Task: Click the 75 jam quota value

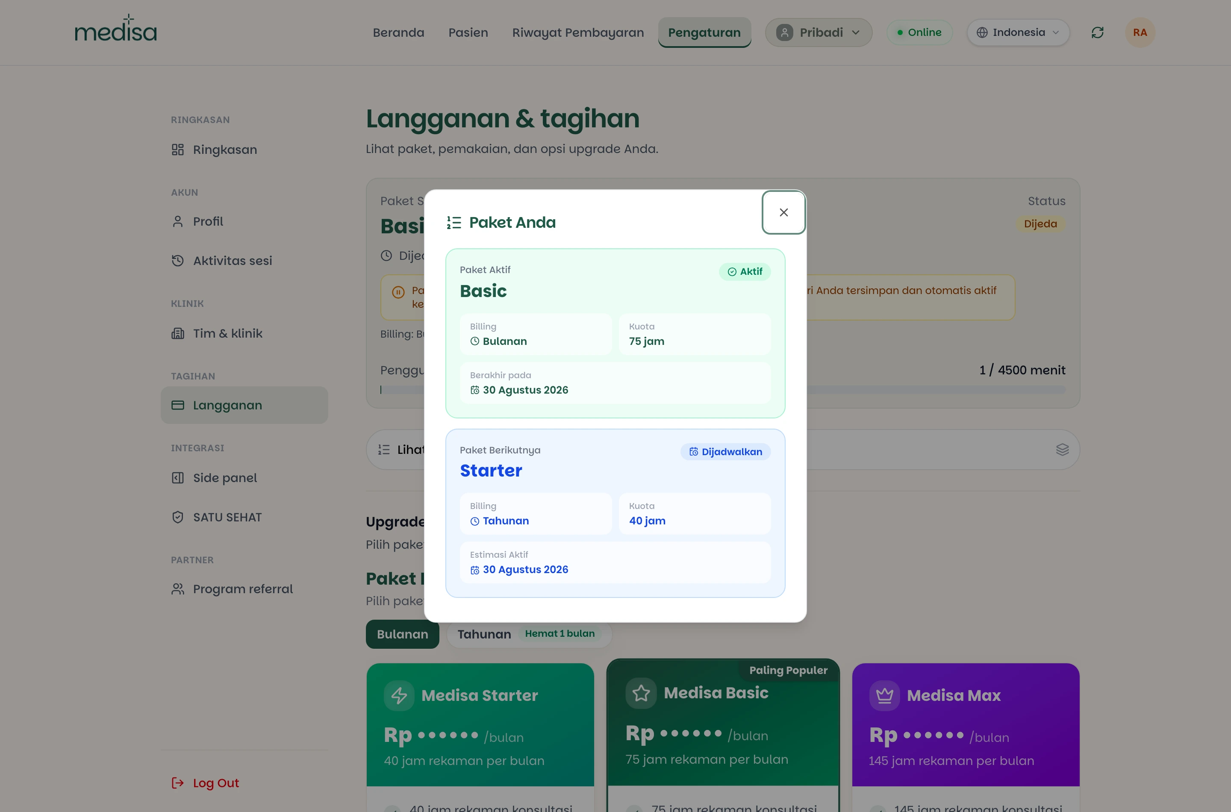Action: (646, 341)
